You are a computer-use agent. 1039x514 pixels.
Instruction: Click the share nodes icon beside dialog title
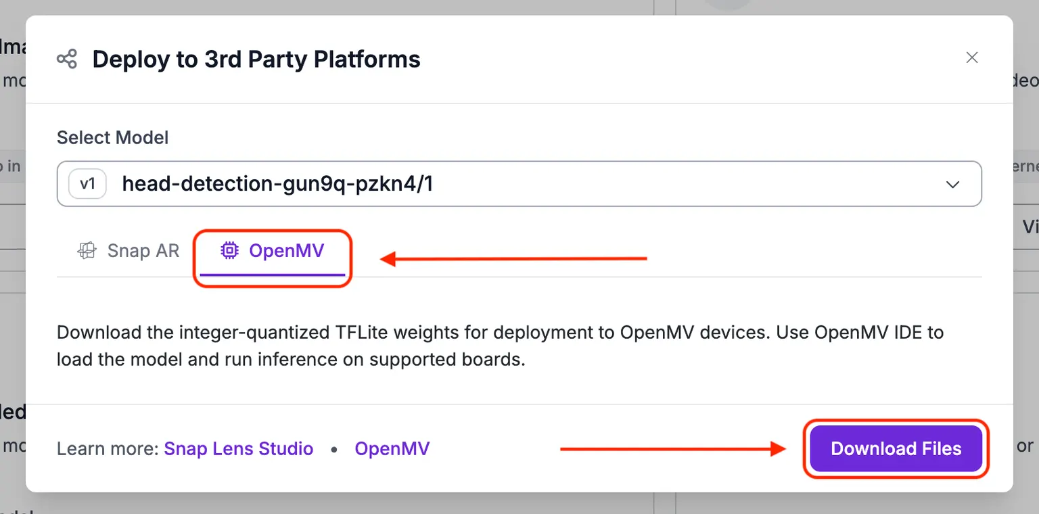tap(67, 59)
